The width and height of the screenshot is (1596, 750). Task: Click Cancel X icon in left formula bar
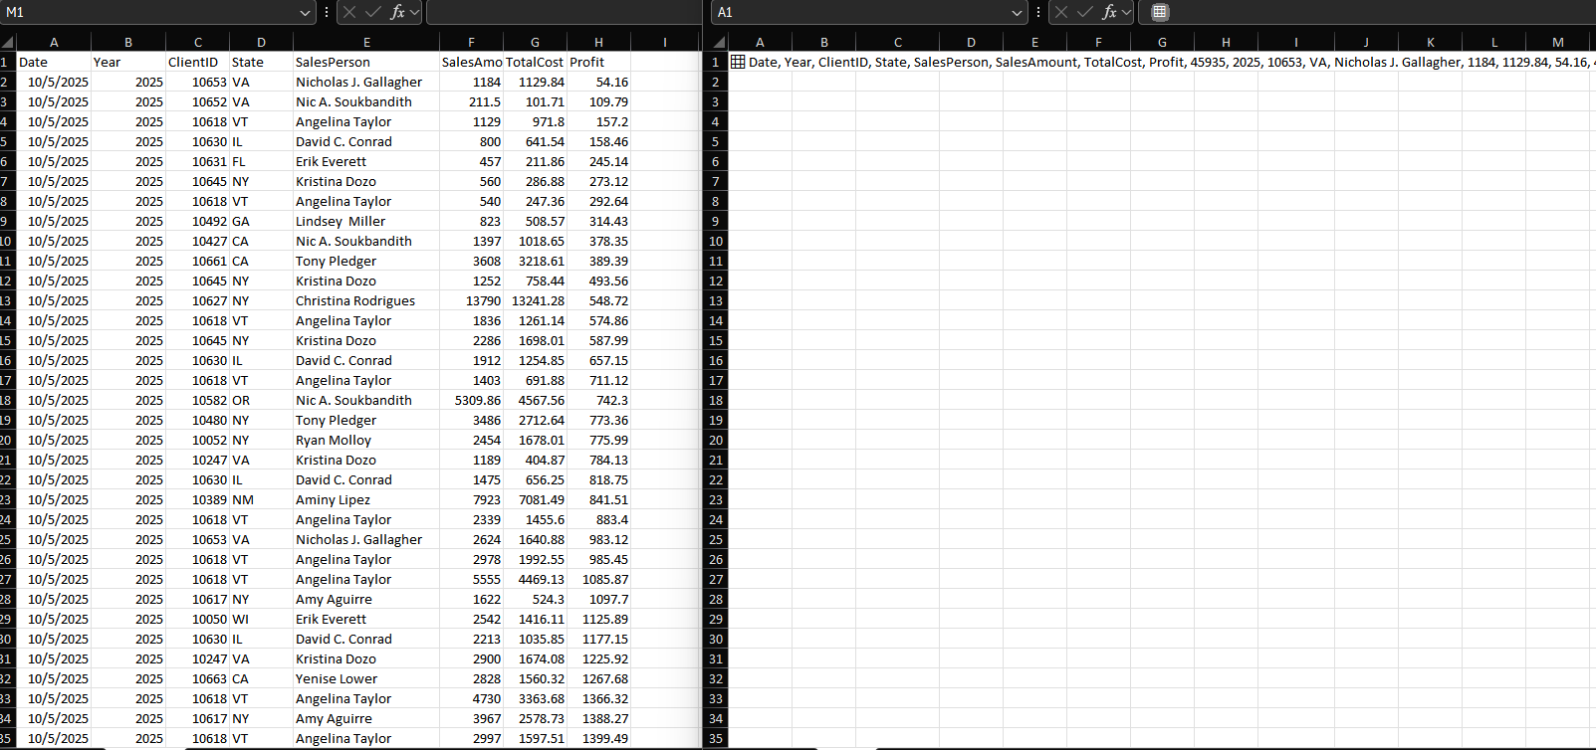349,12
